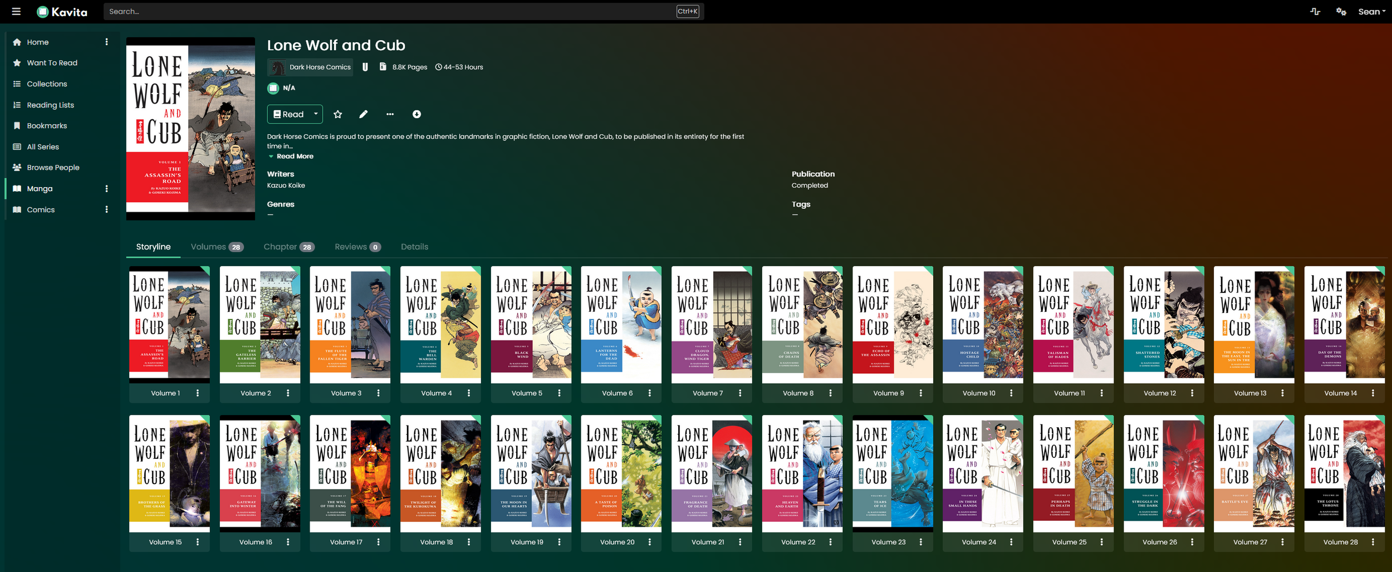The height and width of the screenshot is (572, 1392).
Task: Open Volume 1 cover thumbnail
Action: pyautogui.click(x=169, y=325)
